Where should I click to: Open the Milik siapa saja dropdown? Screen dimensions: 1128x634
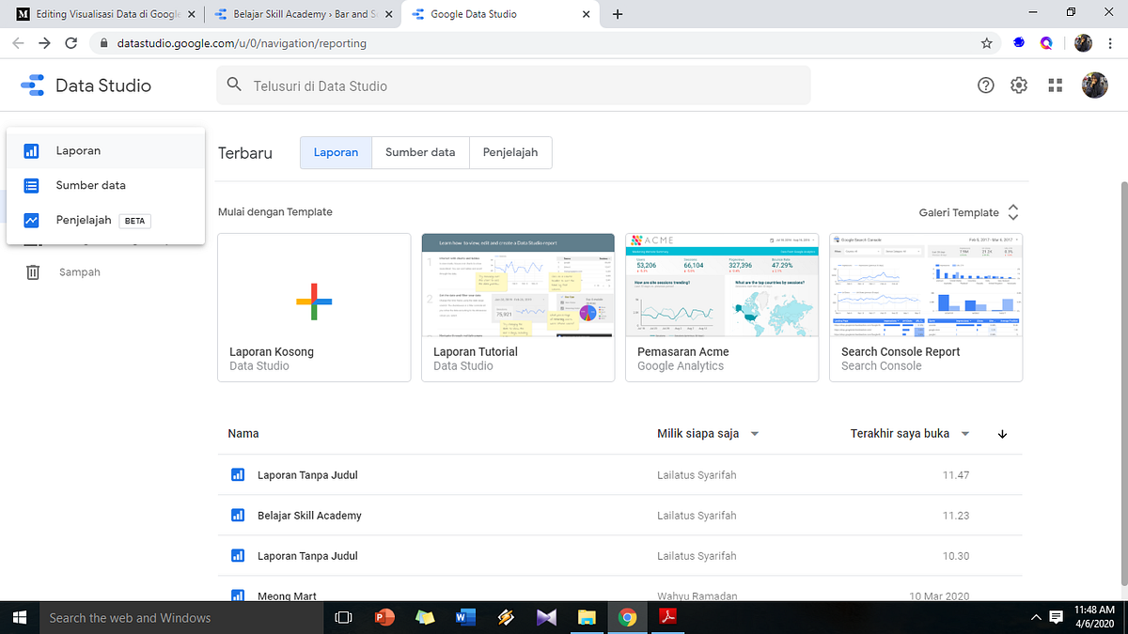(x=708, y=434)
